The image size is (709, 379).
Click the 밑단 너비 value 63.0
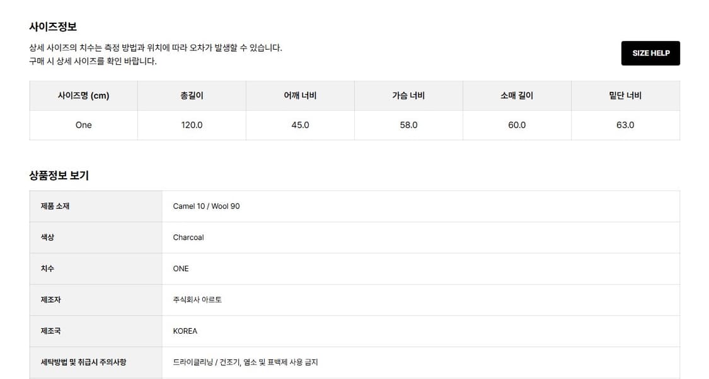click(625, 125)
